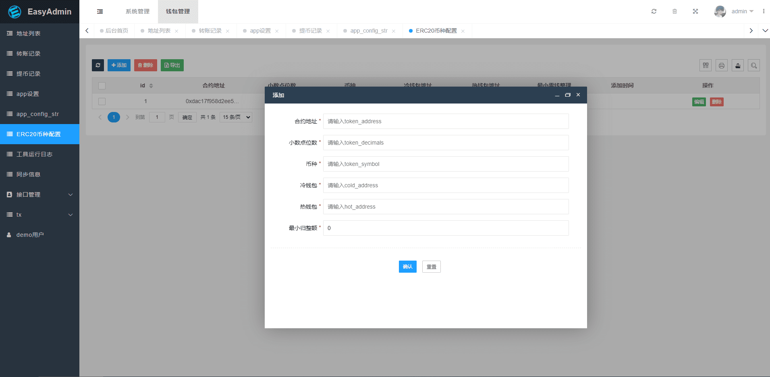Switch to the 系统管理 top menu
The height and width of the screenshot is (377, 770).
(137, 11)
